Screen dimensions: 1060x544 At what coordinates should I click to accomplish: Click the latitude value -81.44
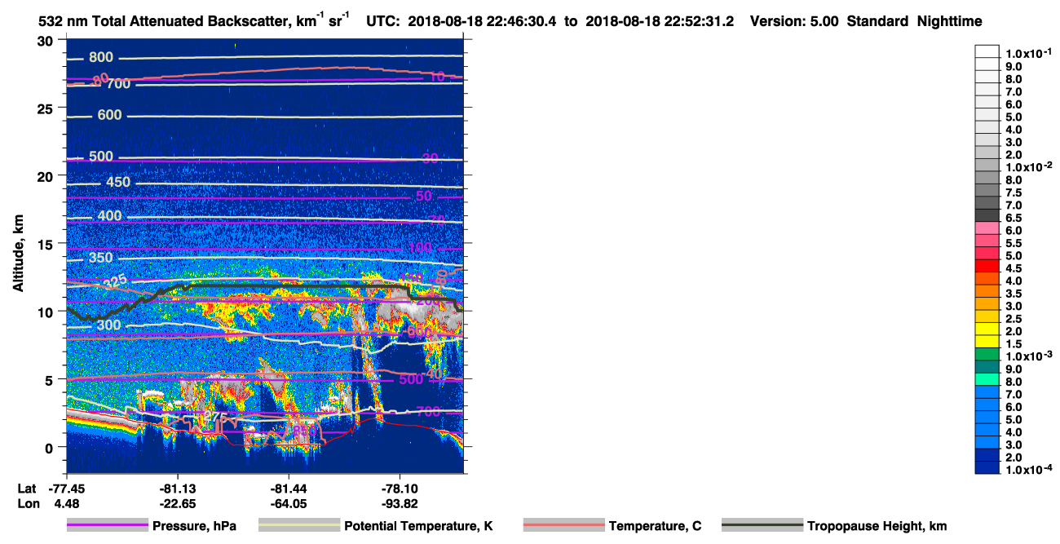click(x=289, y=488)
